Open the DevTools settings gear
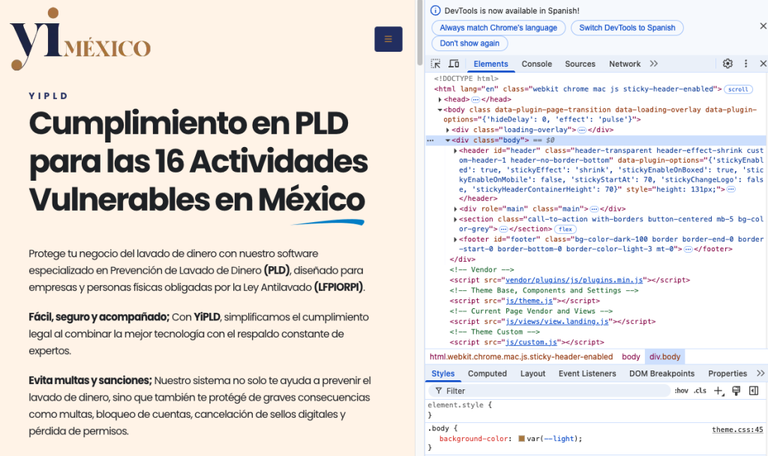Viewport: 768px width, 456px height. (x=727, y=64)
